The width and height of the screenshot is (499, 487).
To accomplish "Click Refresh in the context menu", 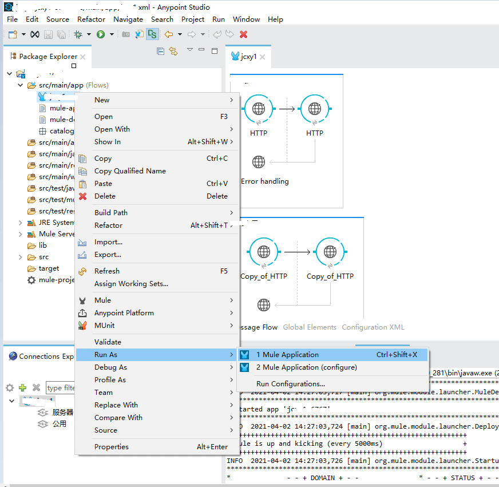I will [x=107, y=271].
